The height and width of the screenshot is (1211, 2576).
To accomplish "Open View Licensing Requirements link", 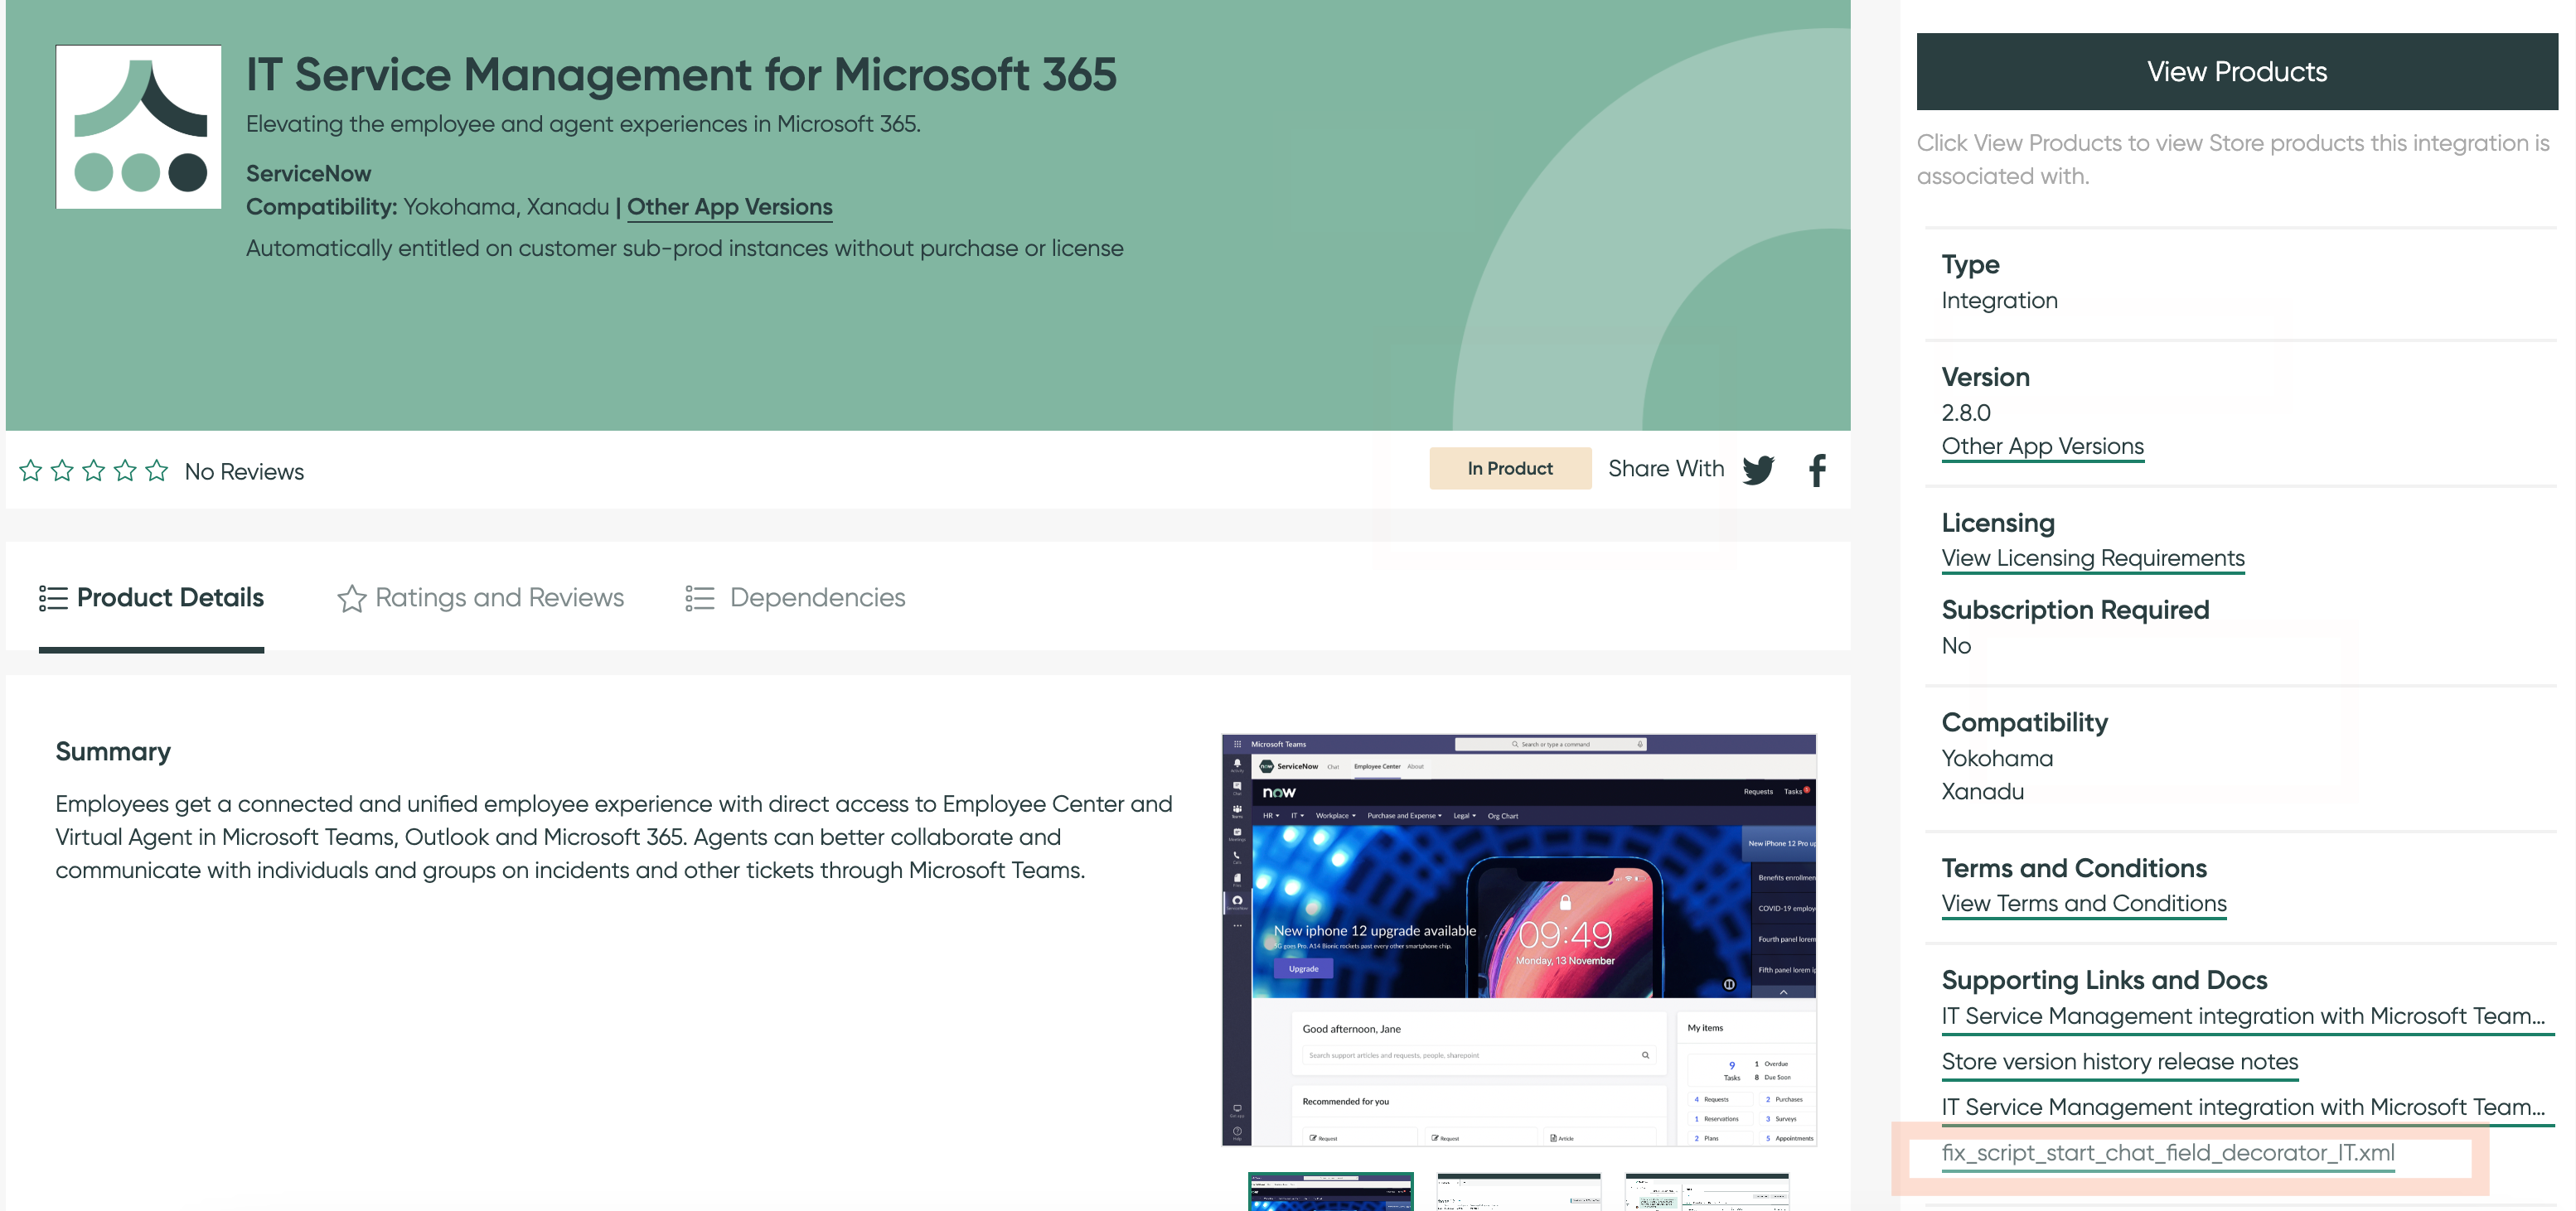I will coord(2093,558).
